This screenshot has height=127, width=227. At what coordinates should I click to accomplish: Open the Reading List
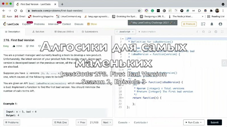point(216,16)
